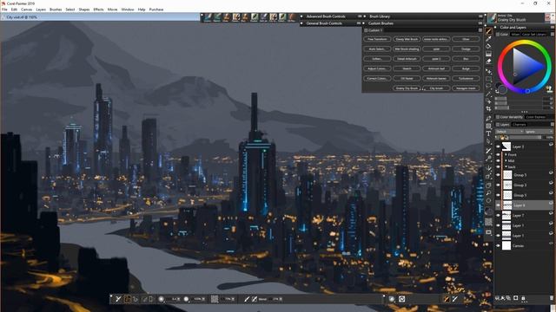This screenshot has width=556, height=312.
Task: Collapse the back layer group
Action: click(x=506, y=166)
